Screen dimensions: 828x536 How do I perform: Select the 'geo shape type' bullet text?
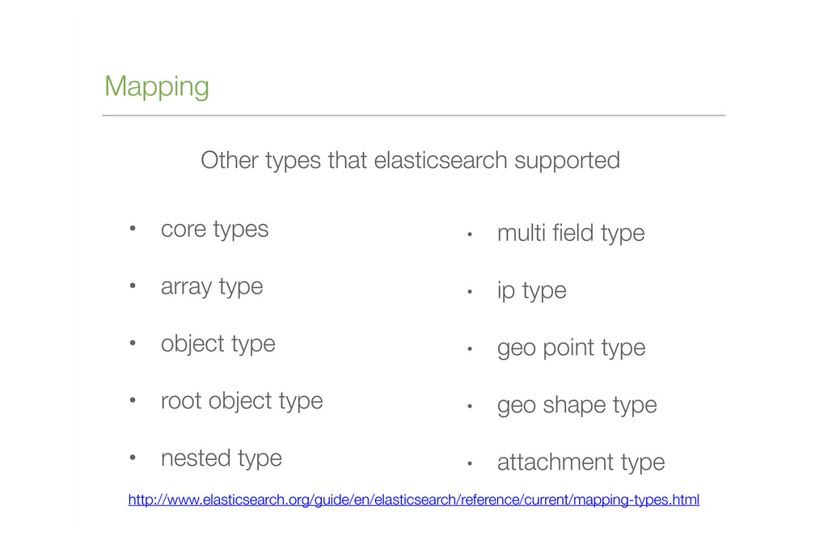577,406
